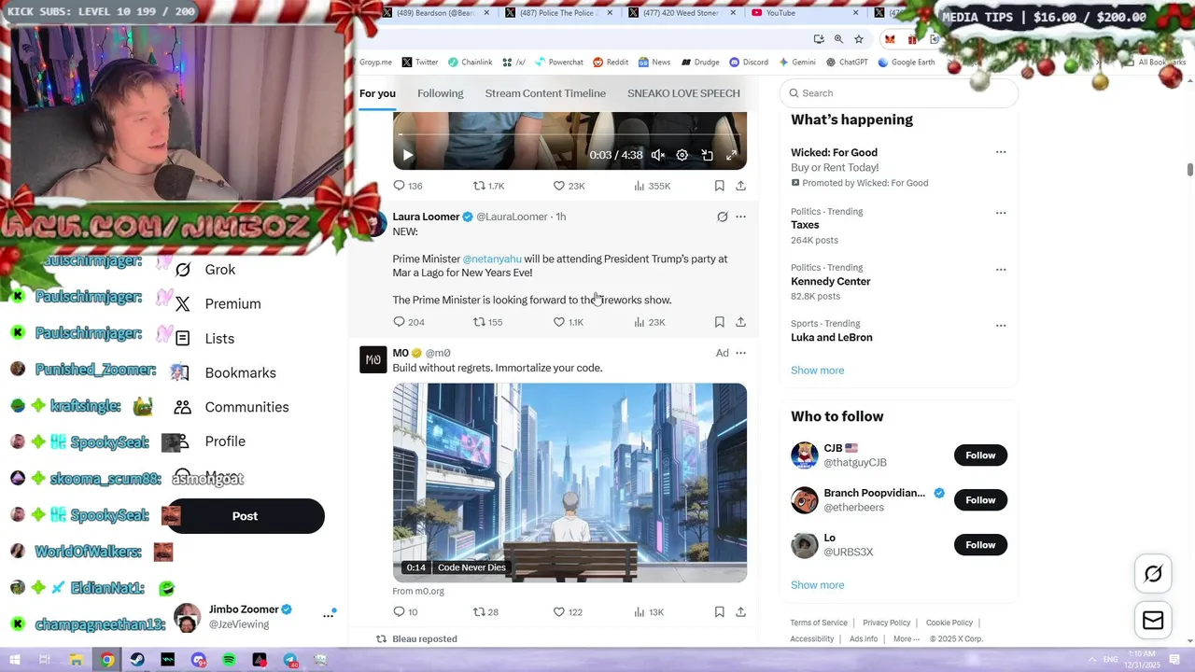1195x672 pixels.
Task: Click the X Search field
Action: 899,93
